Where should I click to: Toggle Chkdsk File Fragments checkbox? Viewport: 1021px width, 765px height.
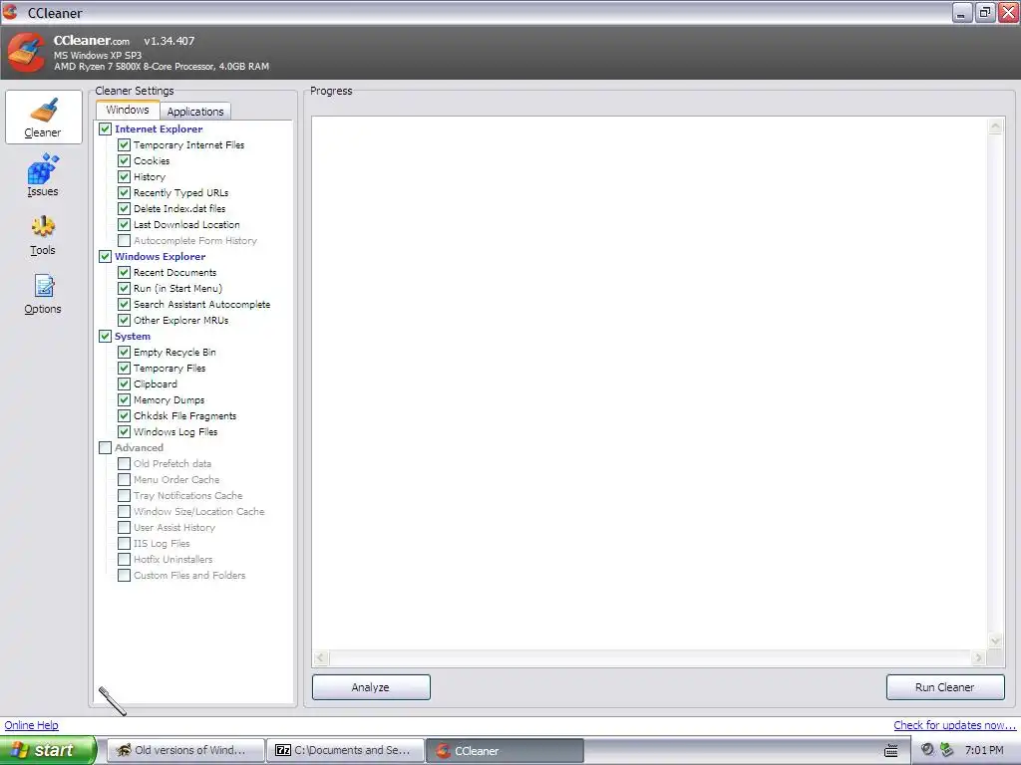click(124, 415)
